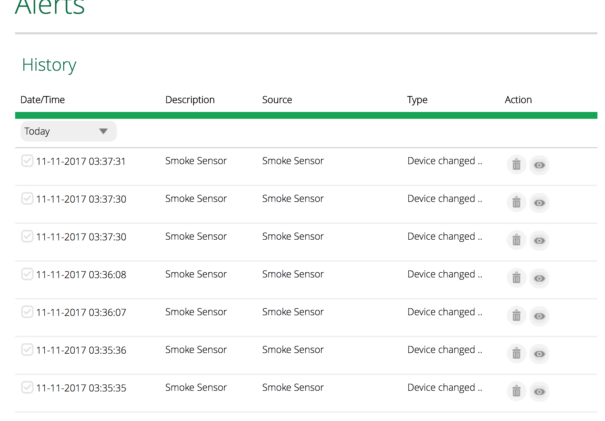Click the Description column header

click(190, 100)
